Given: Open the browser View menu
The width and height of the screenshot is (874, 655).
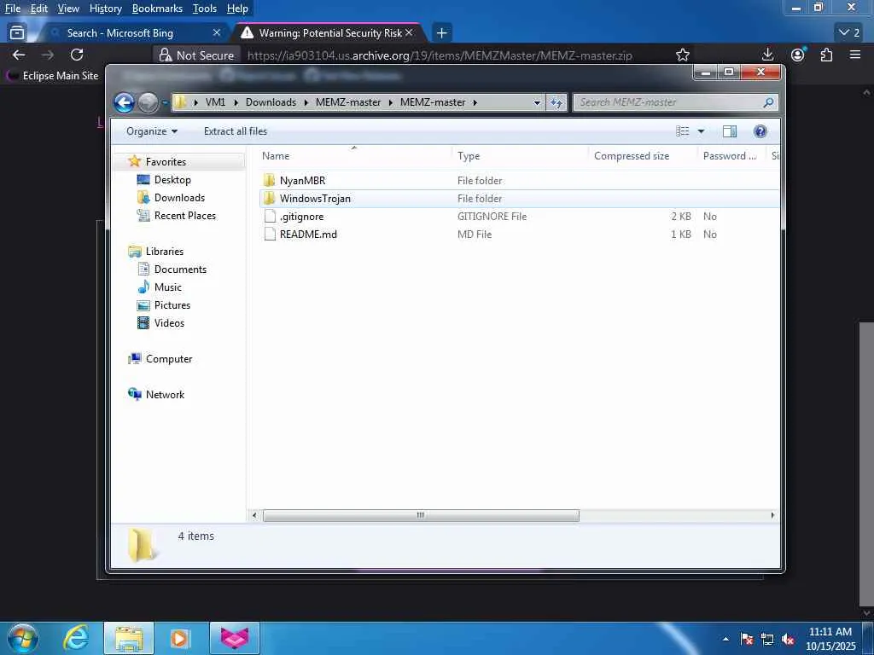Looking at the screenshot, I should point(68,9).
